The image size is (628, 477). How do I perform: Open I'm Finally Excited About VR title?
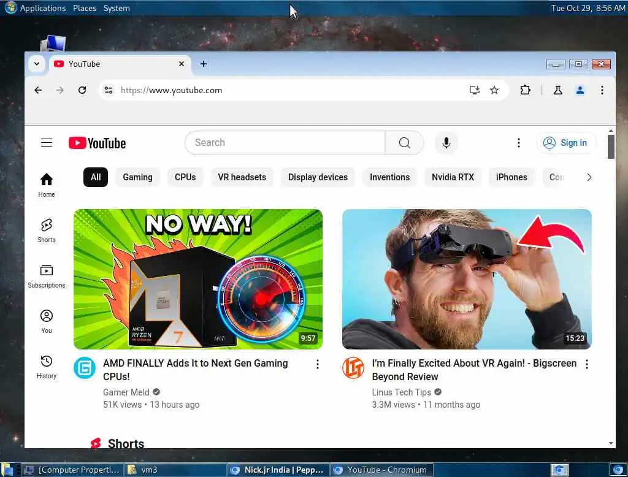click(x=474, y=370)
